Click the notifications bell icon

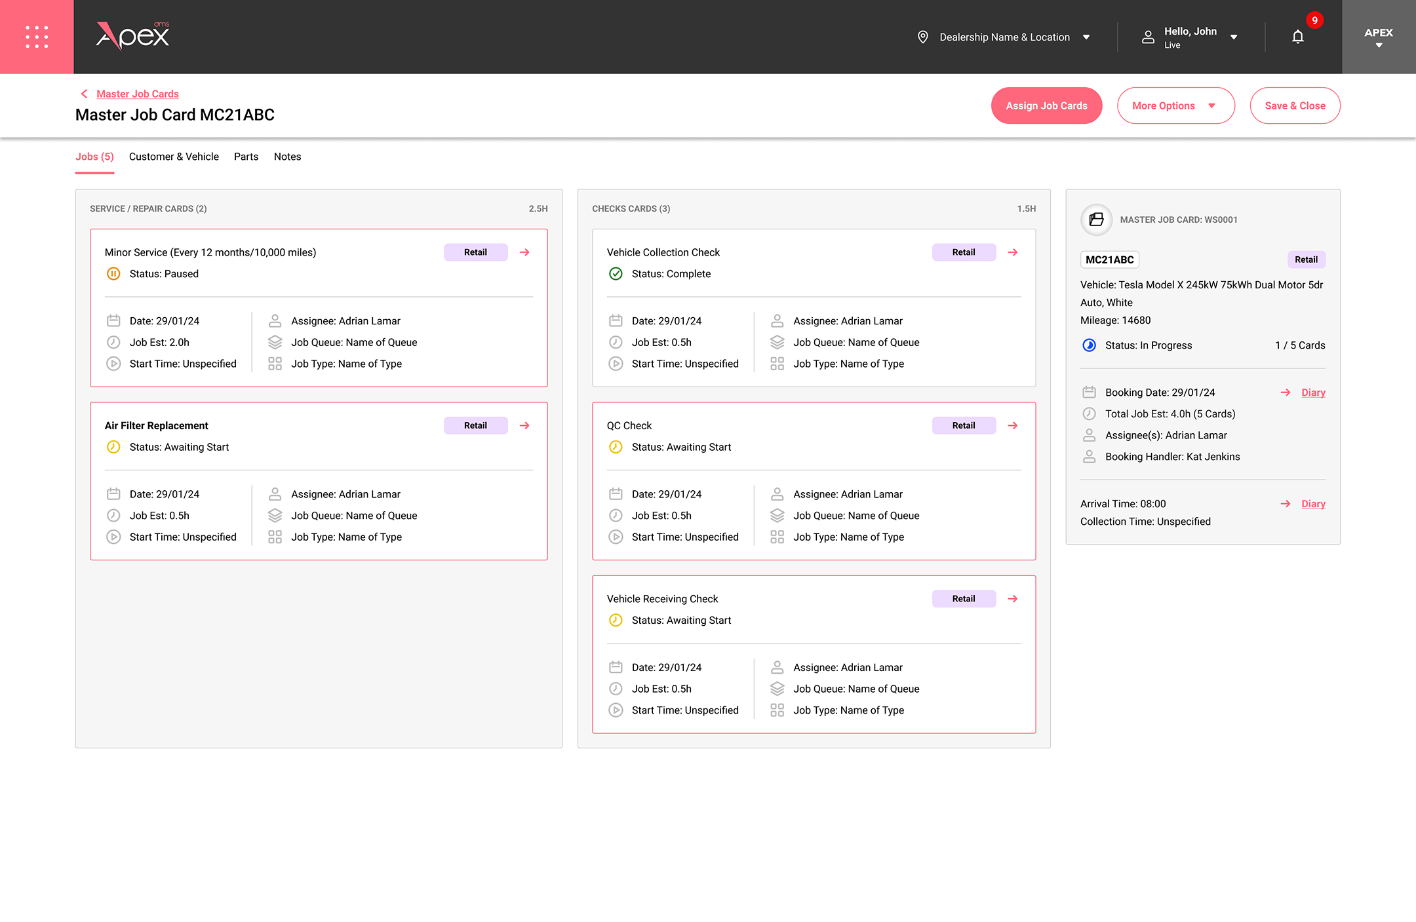[x=1297, y=37]
